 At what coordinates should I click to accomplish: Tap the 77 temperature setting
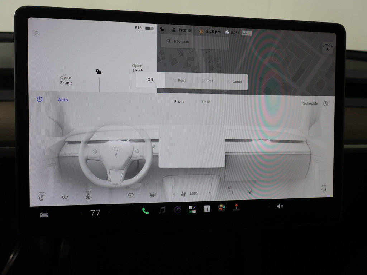coord(95,213)
